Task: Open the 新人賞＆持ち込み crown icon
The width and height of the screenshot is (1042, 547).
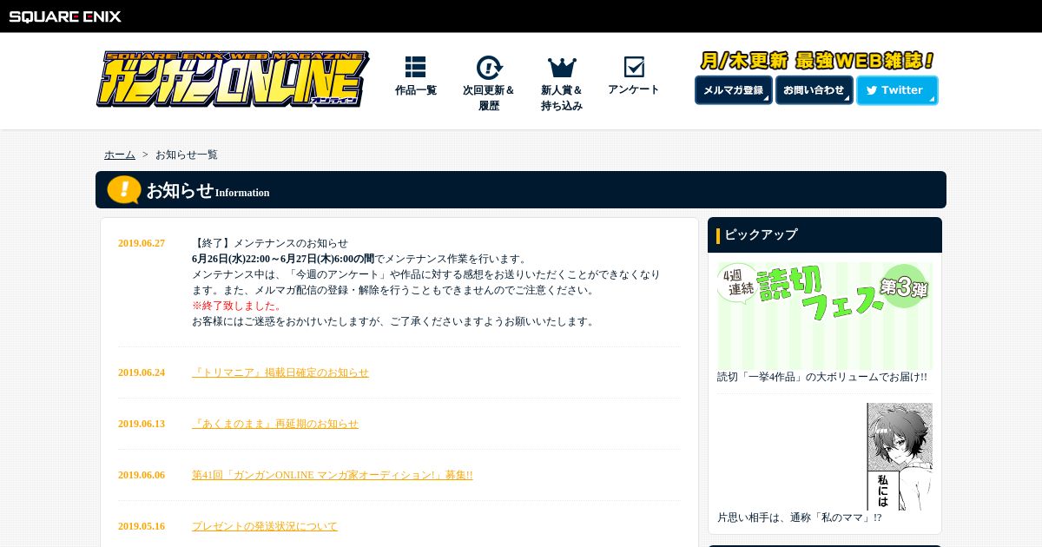Action: click(562, 68)
